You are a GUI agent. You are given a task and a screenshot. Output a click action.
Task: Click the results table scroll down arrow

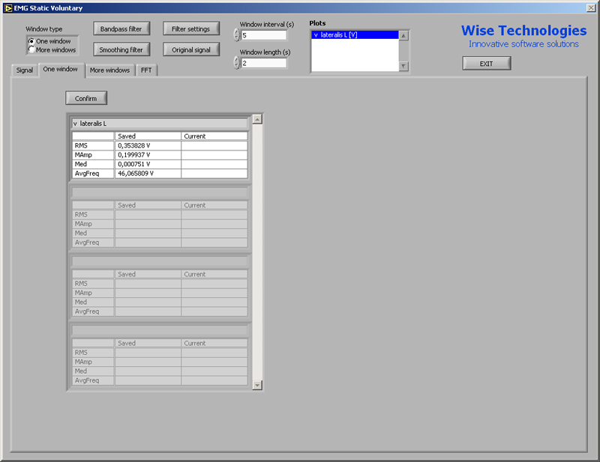[x=257, y=385]
